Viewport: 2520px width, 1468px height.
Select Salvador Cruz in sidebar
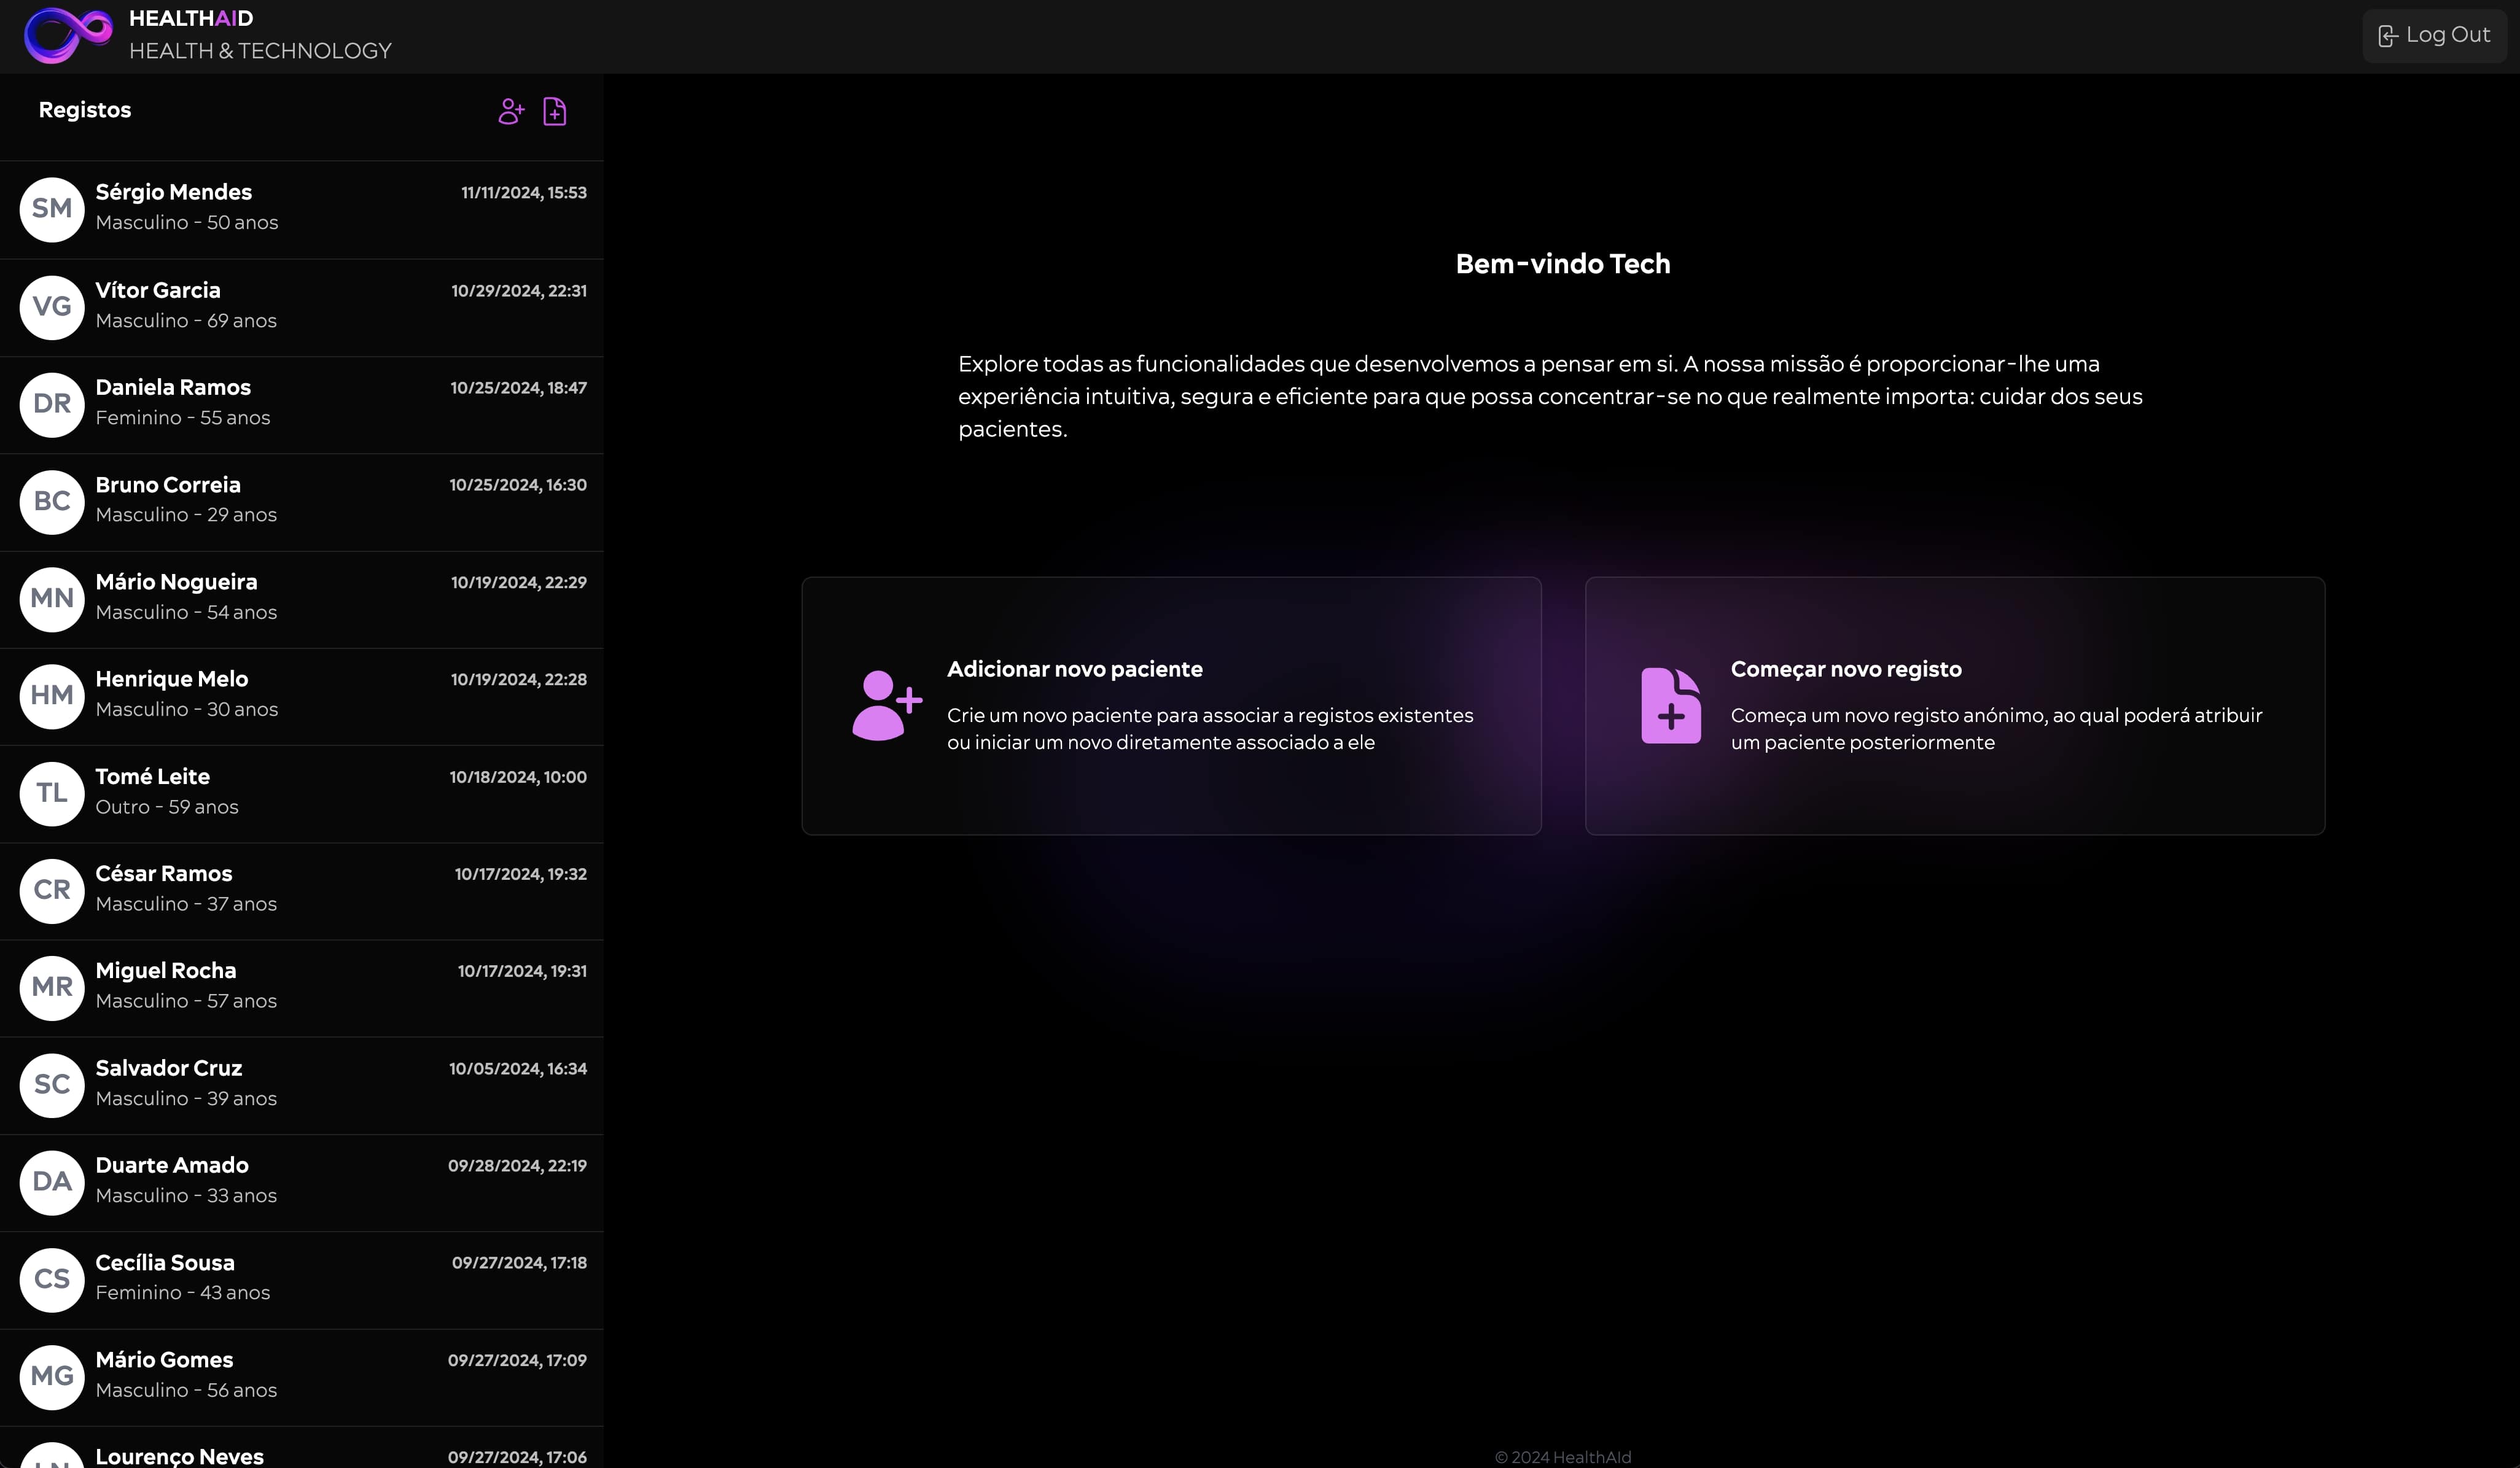(x=300, y=1084)
